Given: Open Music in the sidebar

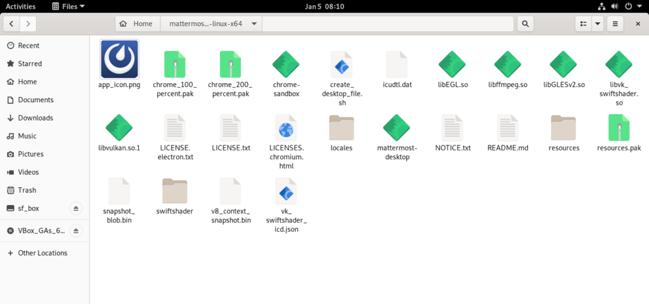Looking at the screenshot, I should coord(45,136).
